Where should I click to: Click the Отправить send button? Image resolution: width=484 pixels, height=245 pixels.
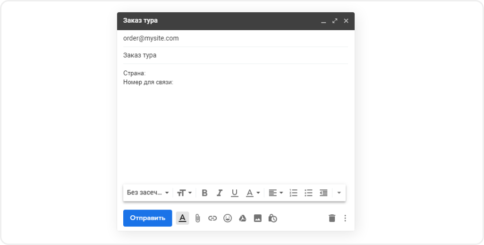coord(148,218)
